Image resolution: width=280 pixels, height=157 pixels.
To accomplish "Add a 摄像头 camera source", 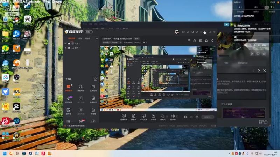I will [134, 117].
